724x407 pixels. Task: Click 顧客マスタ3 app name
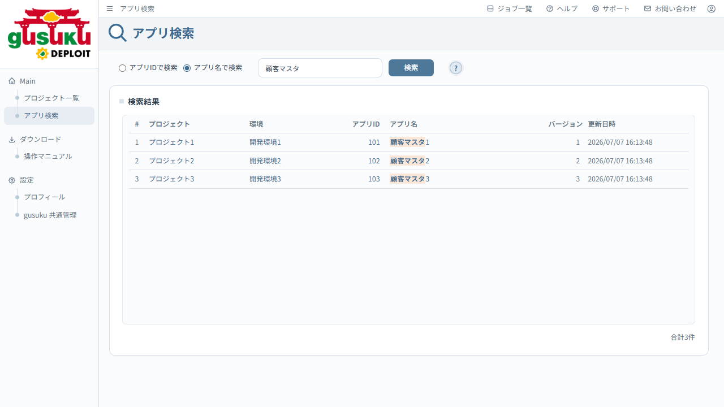click(x=410, y=179)
